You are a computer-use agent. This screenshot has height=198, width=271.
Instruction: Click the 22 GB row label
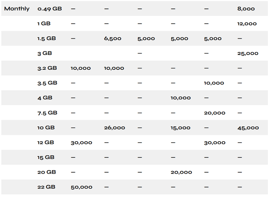coord(46,187)
